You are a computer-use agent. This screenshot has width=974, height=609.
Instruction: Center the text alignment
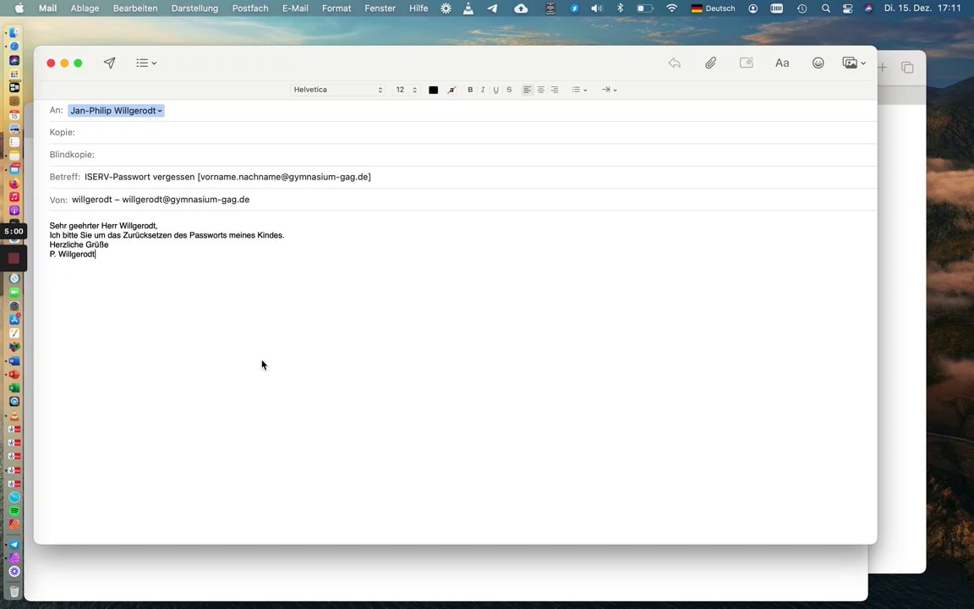[540, 91]
